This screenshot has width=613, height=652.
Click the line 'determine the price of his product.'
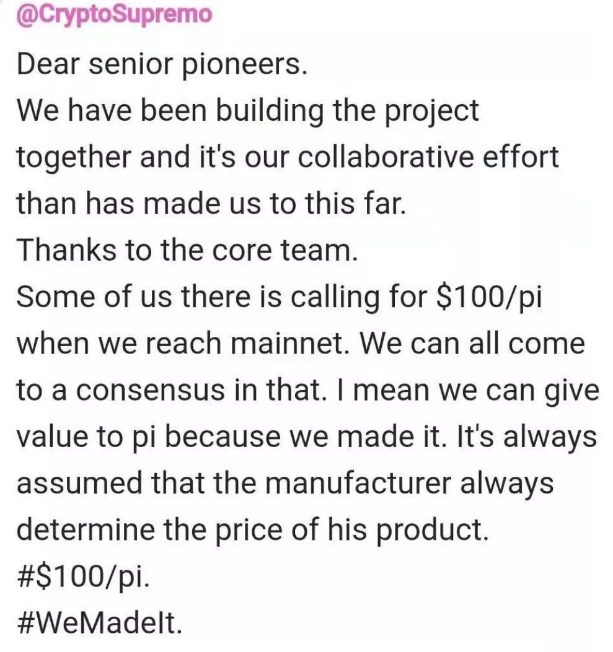click(252, 530)
